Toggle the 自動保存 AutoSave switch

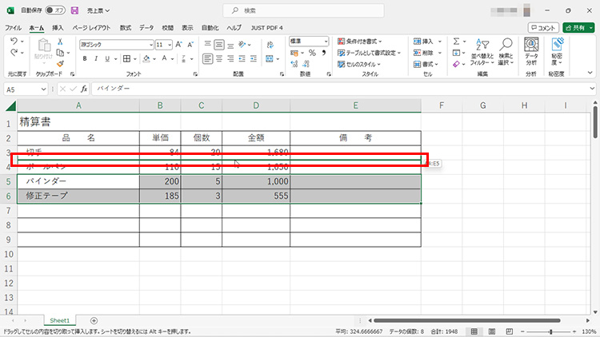[56, 10]
